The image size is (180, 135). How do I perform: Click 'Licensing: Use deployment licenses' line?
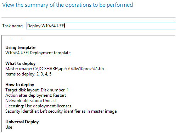click(38, 106)
